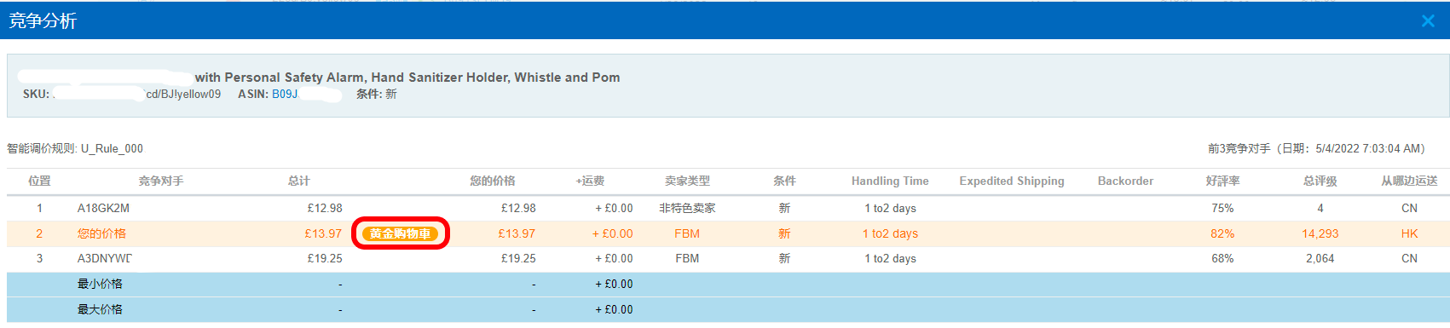The width and height of the screenshot is (1450, 328).
Task: Click the 竞争对手 column header
Action: tap(161, 181)
